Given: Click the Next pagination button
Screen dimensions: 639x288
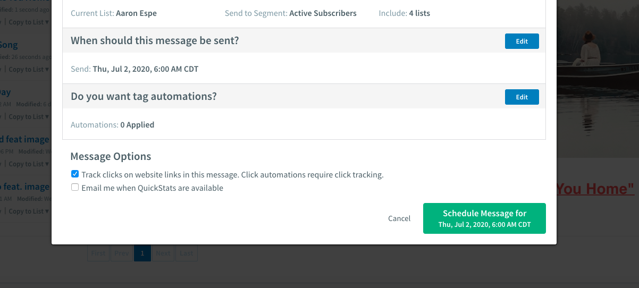Looking at the screenshot, I should [163, 253].
